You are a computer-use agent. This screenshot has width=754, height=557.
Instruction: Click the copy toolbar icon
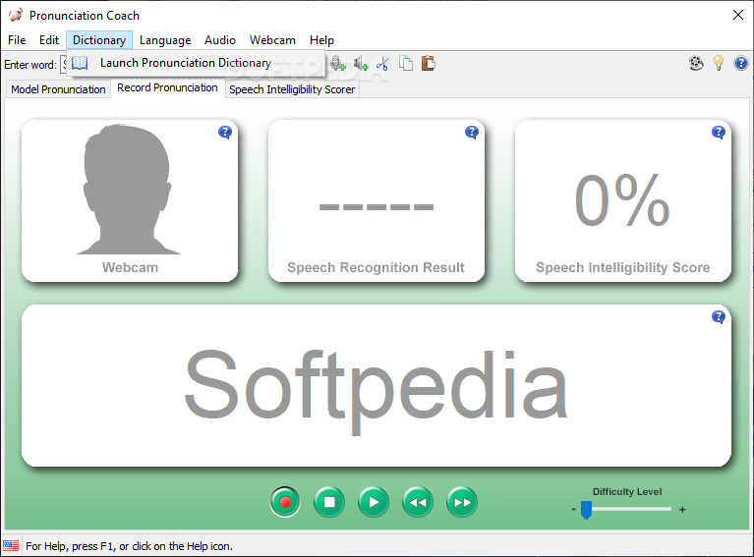pyautogui.click(x=406, y=64)
